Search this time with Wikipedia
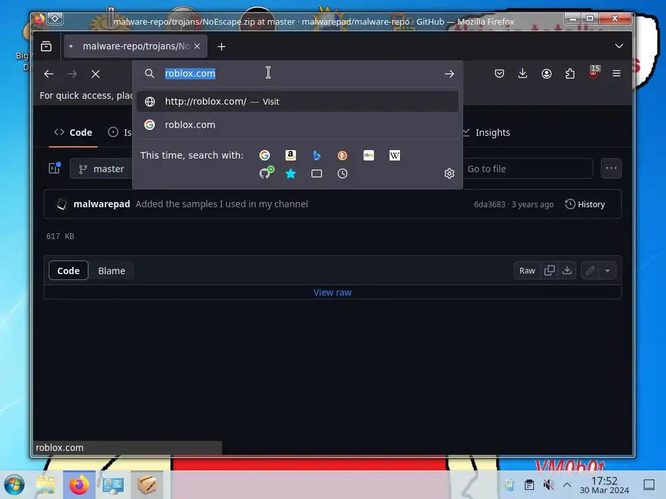The width and height of the screenshot is (666, 499). (x=395, y=155)
